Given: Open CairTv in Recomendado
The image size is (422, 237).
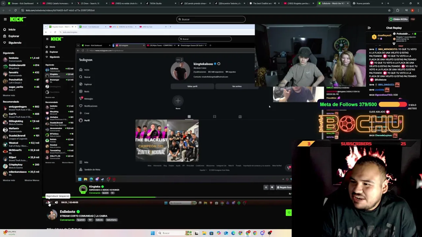Looking at the screenshot, I should click(20, 115).
